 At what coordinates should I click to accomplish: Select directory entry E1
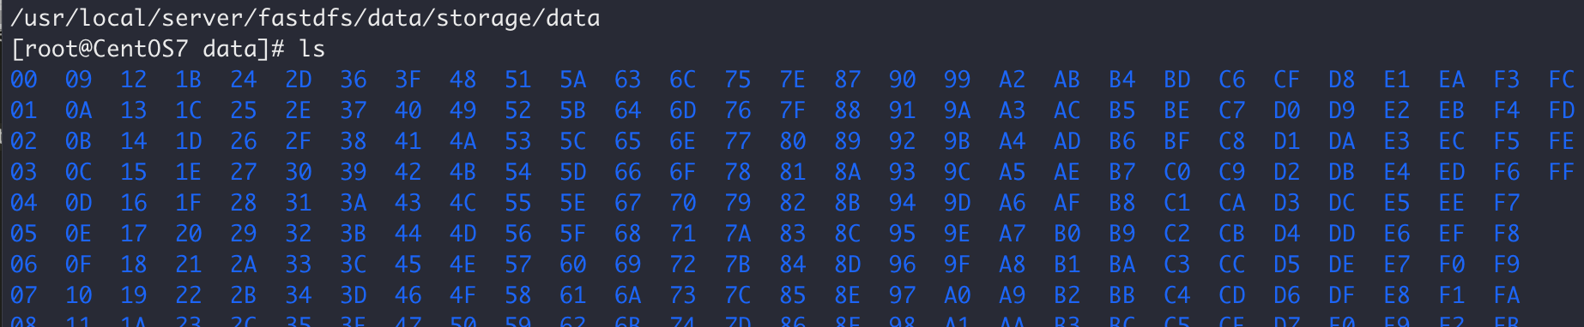pos(1397,80)
